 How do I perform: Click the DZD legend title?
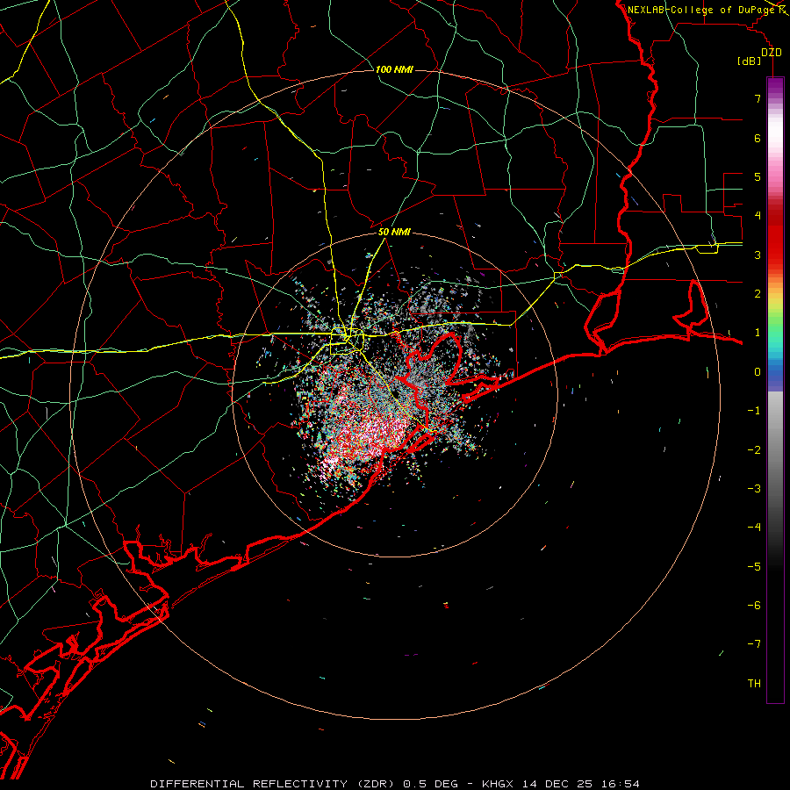pos(772,53)
